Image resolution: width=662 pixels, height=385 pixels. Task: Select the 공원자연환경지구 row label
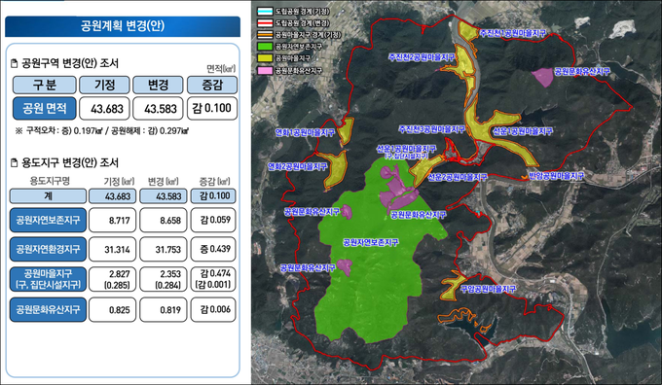pyautogui.click(x=48, y=249)
